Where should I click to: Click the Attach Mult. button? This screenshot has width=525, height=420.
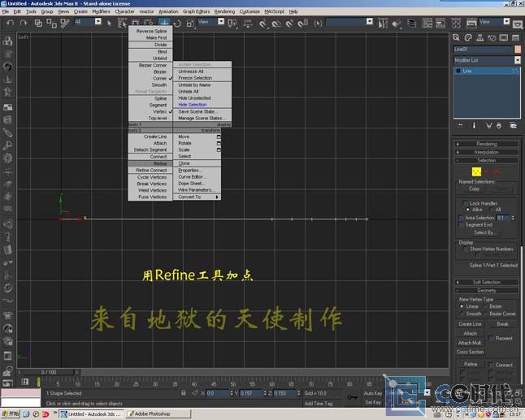point(470,343)
